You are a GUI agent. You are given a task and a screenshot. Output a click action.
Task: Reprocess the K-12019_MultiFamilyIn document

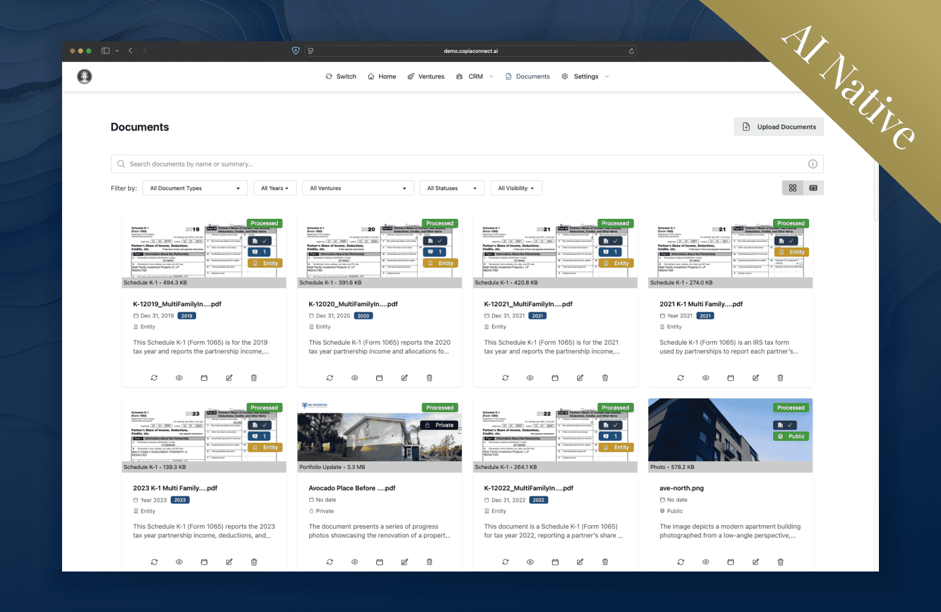[x=154, y=378]
